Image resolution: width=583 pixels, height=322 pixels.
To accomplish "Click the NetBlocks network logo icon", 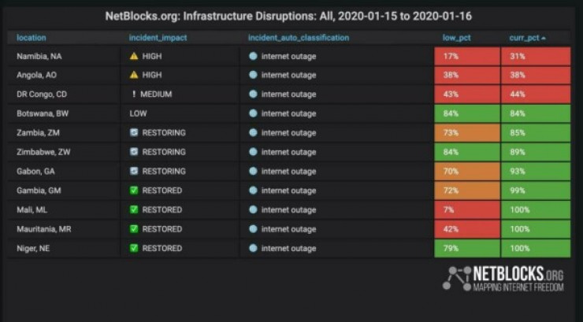I will tap(456, 278).
